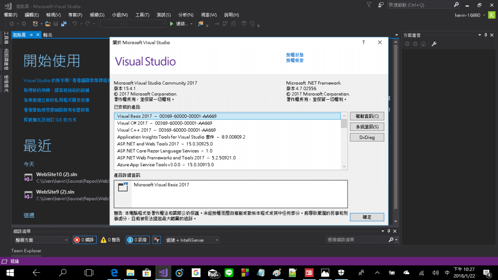This screenshot has width=498, height=280.
Task: Click the products list scrollbar thumb
Action: pyautogui.click(x=344, y=123)
